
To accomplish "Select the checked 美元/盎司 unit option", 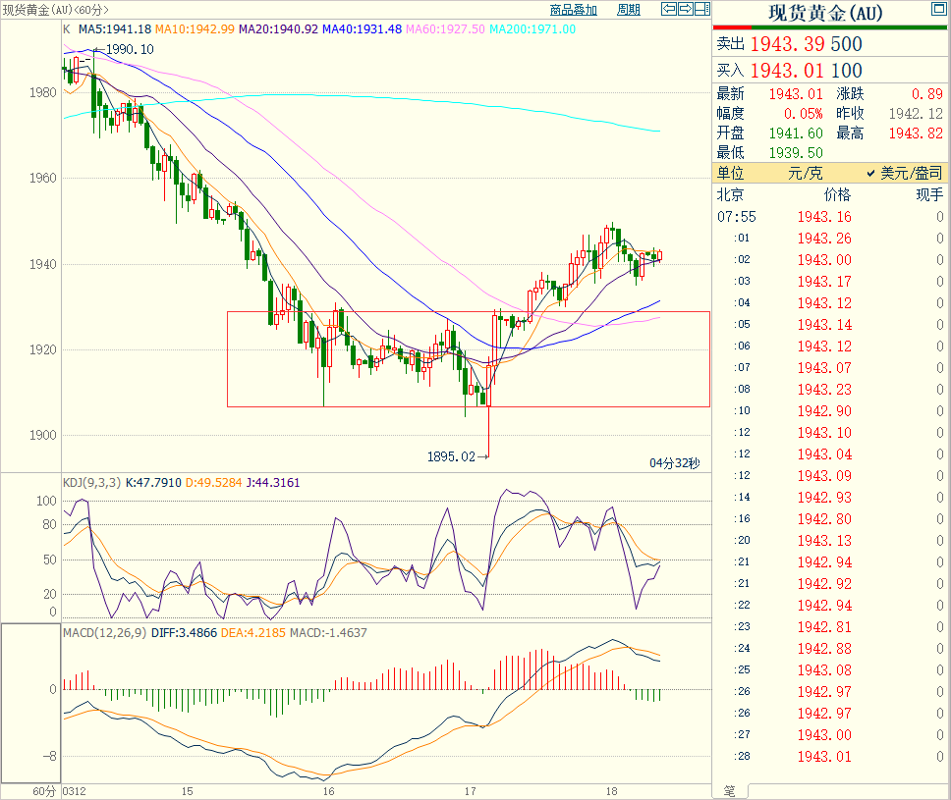I will click(x=904, y=174).
